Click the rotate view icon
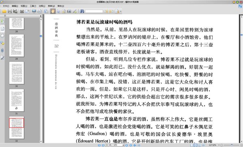Screen dimensions: 243x147 [x=40, y=11]
